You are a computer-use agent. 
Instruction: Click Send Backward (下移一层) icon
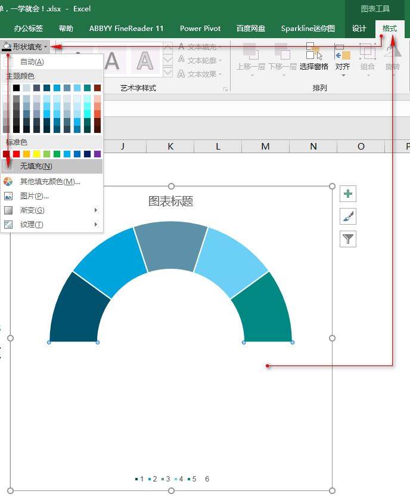282,52
